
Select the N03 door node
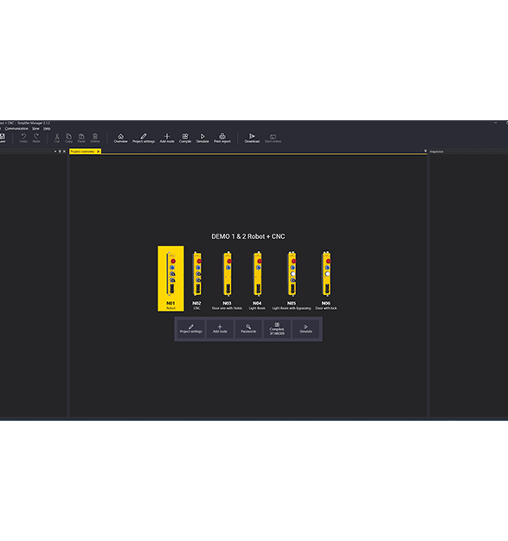coord(227,280)
